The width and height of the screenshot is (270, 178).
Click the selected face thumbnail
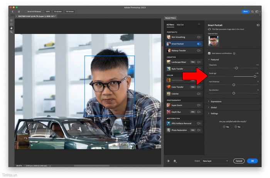[213, 41]
